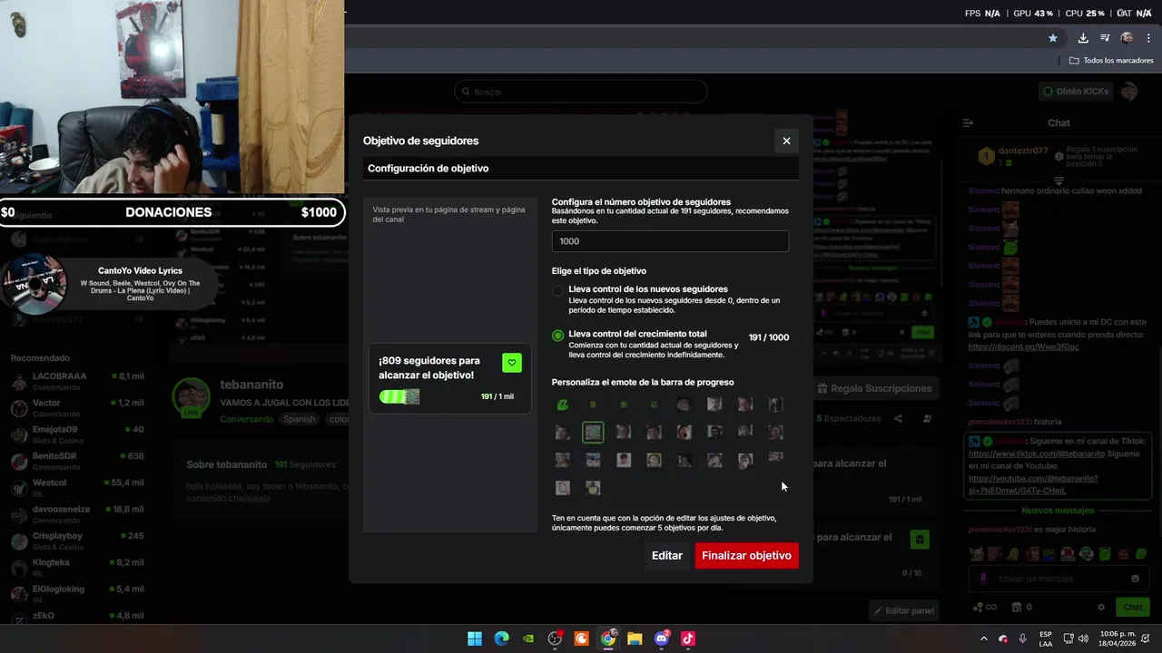
Task: Show hidden system tray icons chevron
Action: coord(983,638)
